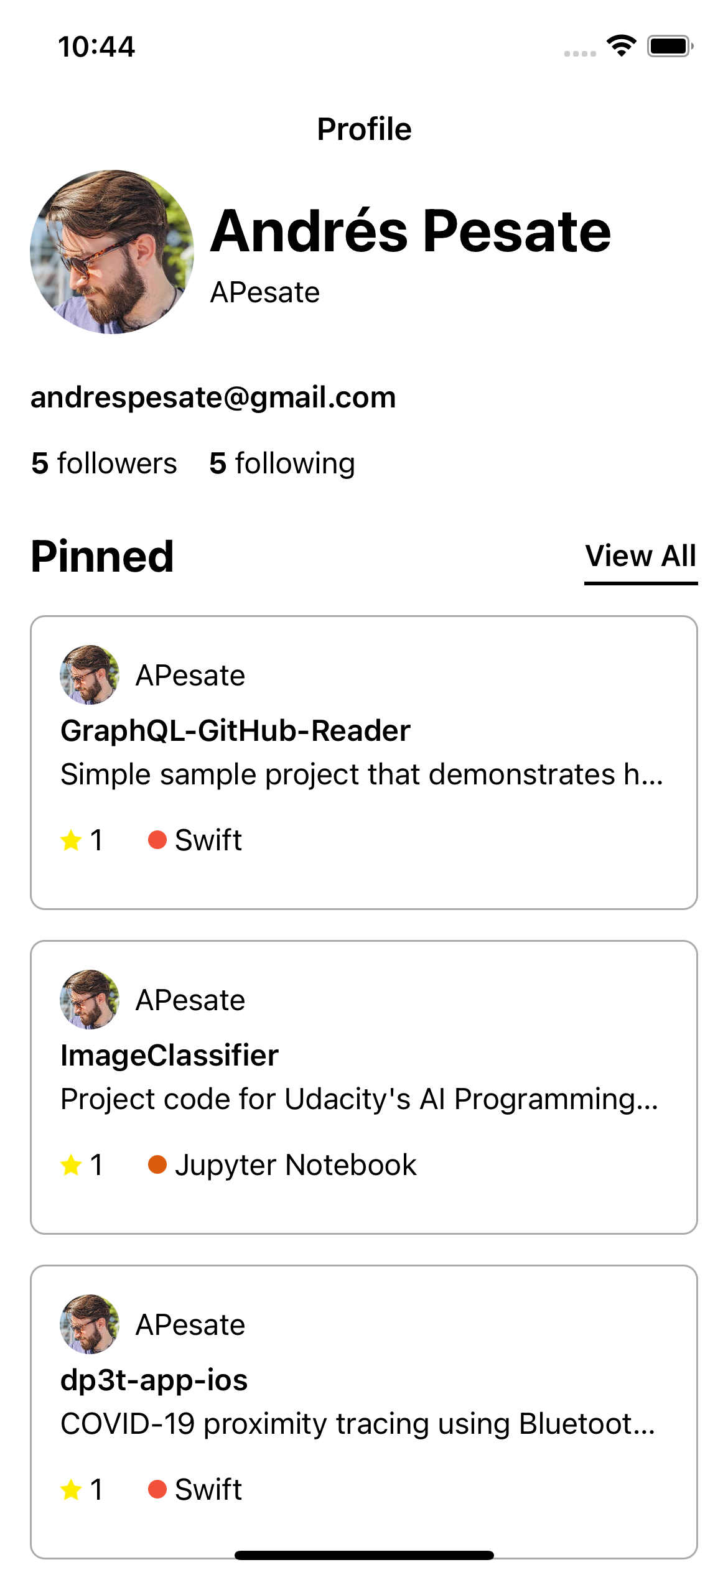Tap the 5 followers count
The height and width of the screenshot is (1575, 728).
pos(104,463)
